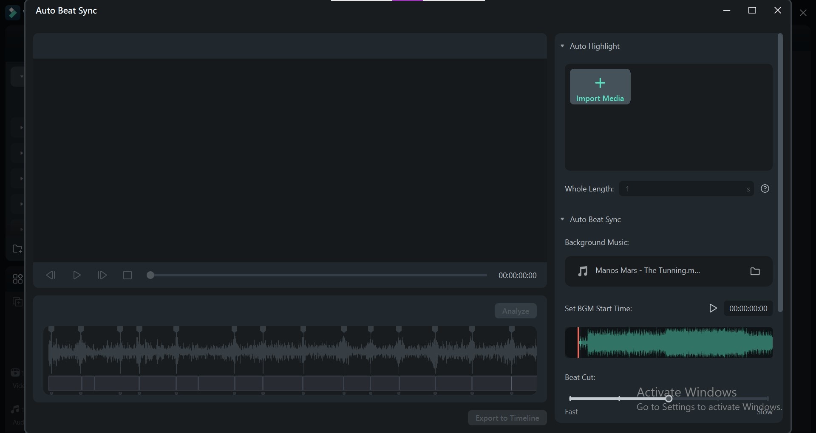
Task: Collapse the Auto Highlight section
Action: click(x=562, y=46)
